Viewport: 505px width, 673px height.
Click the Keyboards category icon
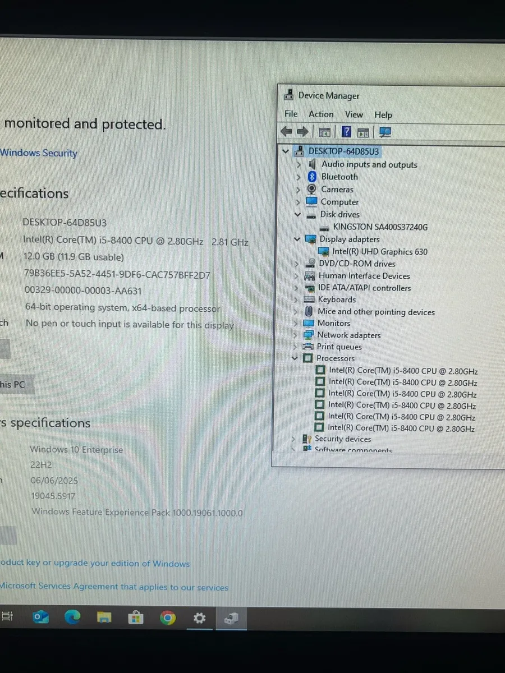(309, 299)
